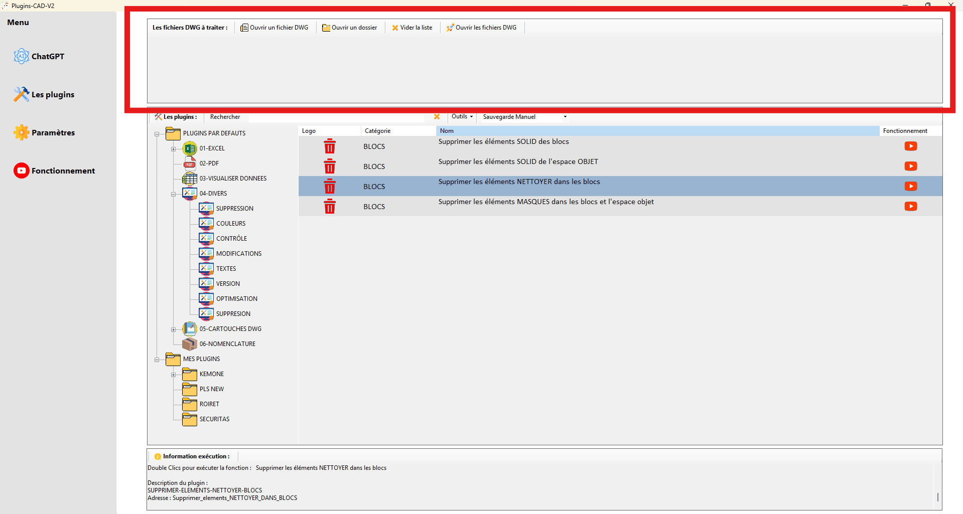Click Vider la liste button
963x514 pixels.
pyautogui.click(x=412, y=28)
